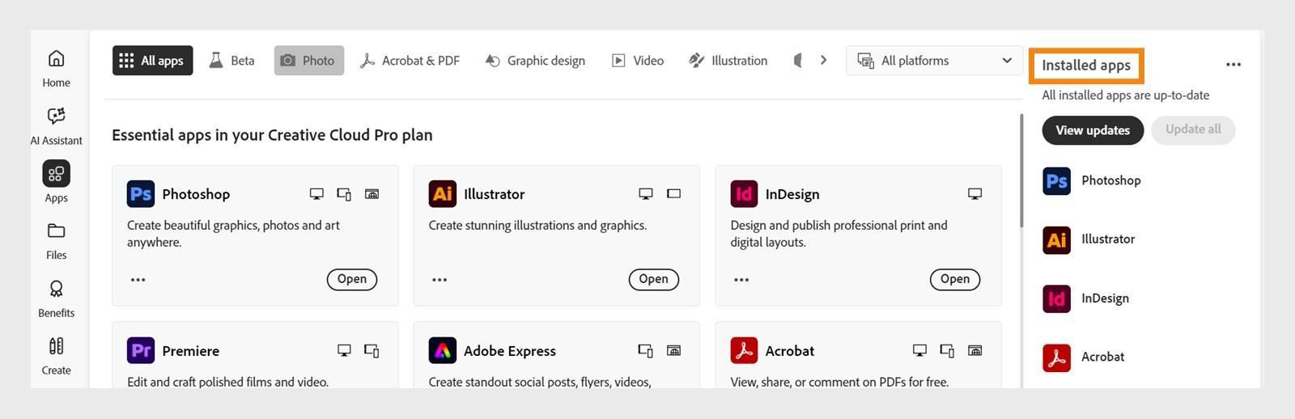This screenshot has height=419, width=1295.
Task: Switch to the Video tab
Action: [x=638, y=61]
